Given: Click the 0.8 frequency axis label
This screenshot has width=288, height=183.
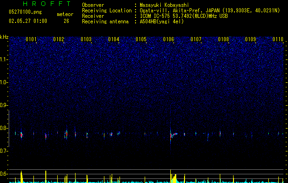Looking at the screenshot, I should pos(4,128).
